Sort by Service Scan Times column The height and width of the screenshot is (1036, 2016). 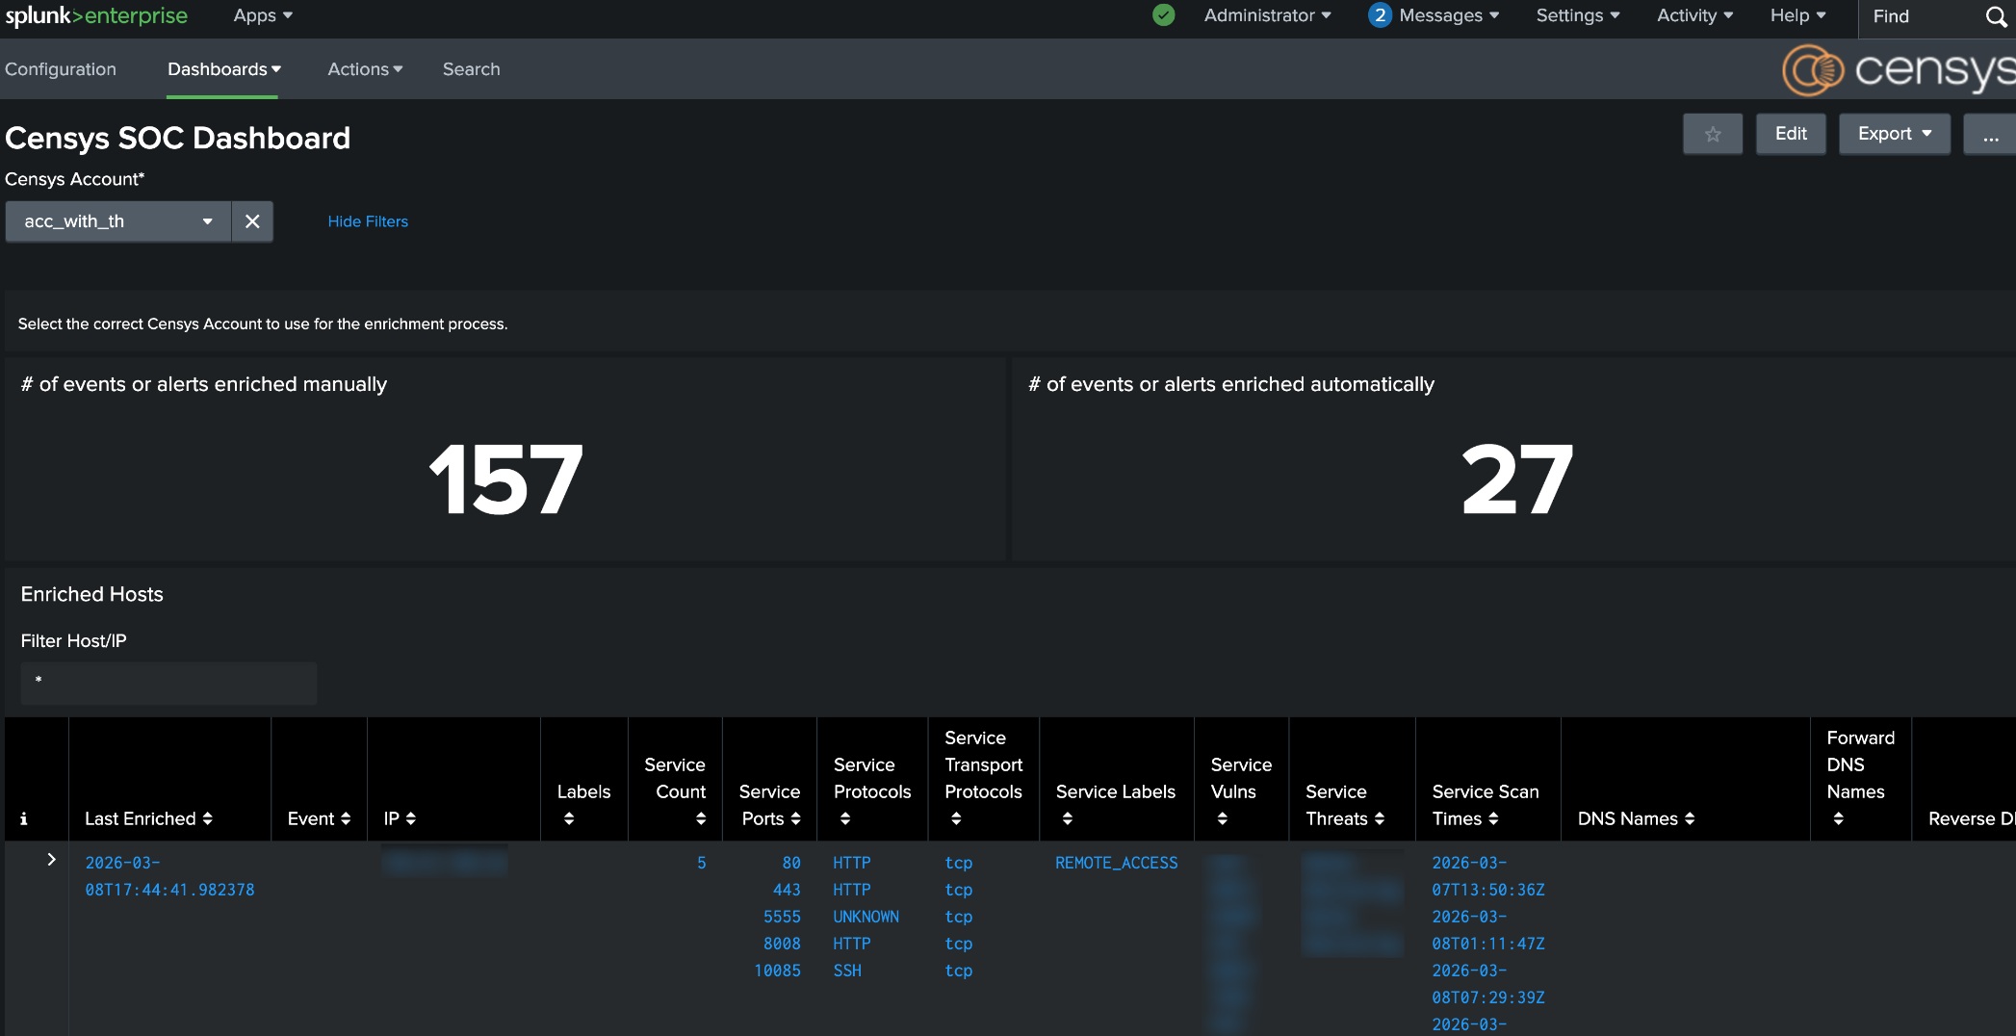coord(1486,805)
